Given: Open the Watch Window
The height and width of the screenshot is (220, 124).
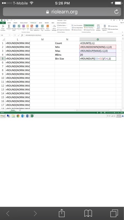Looking at the screenshot, I should tap(98, 28).
